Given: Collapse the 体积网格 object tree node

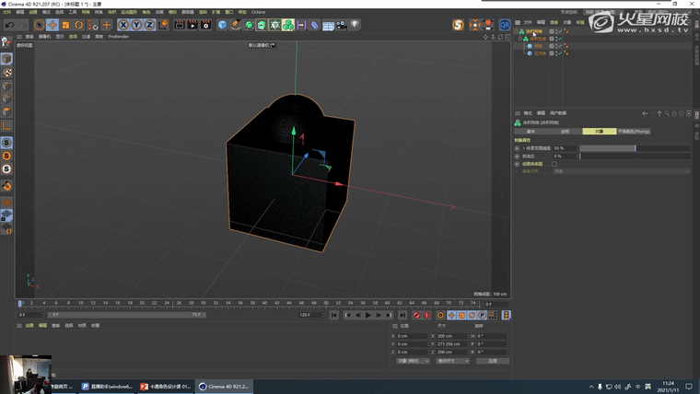Looking at the screenshot, I should [x=517, y=31].
